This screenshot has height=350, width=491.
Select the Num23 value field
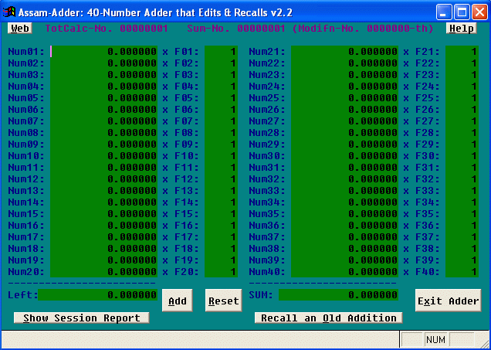[x=344, y=75]
